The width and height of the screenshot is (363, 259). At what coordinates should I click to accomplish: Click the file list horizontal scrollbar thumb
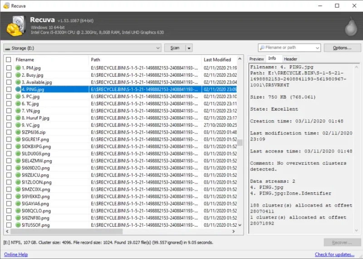pos(66,231)
